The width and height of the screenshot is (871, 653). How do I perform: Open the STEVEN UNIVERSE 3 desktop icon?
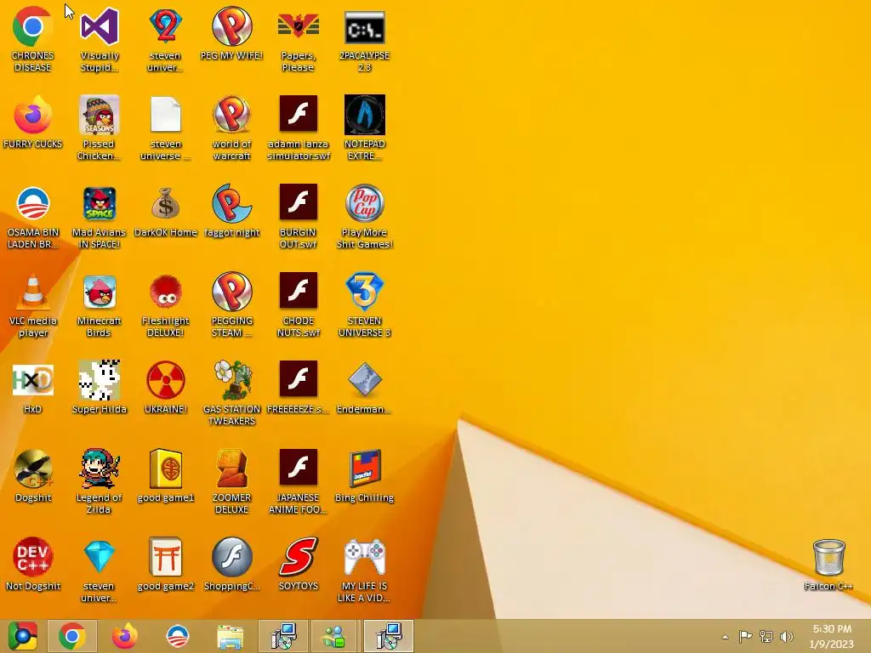coord(364,305)
